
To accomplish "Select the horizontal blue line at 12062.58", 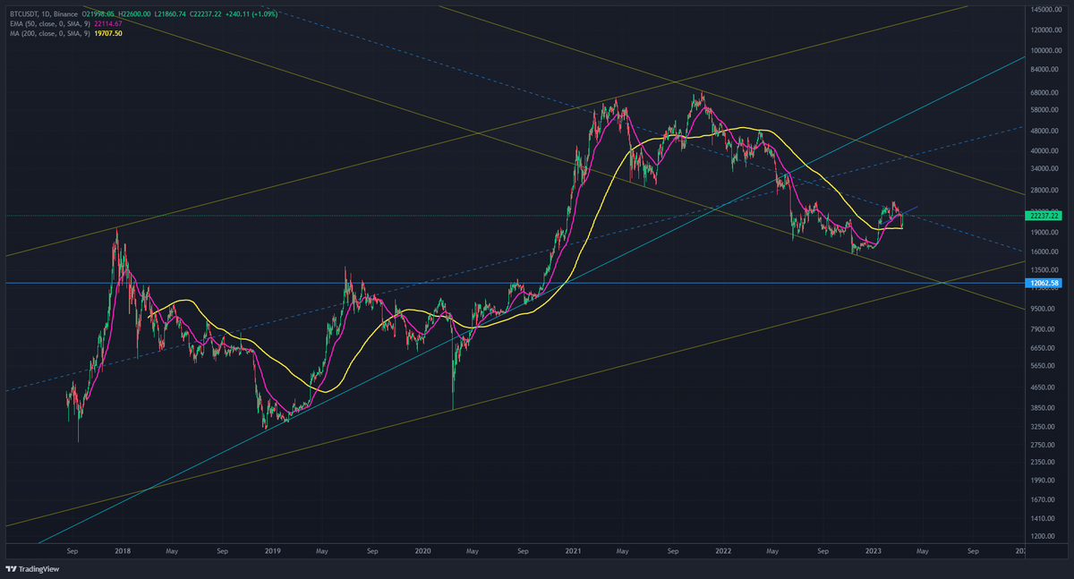I will click(x=537, y=283).
